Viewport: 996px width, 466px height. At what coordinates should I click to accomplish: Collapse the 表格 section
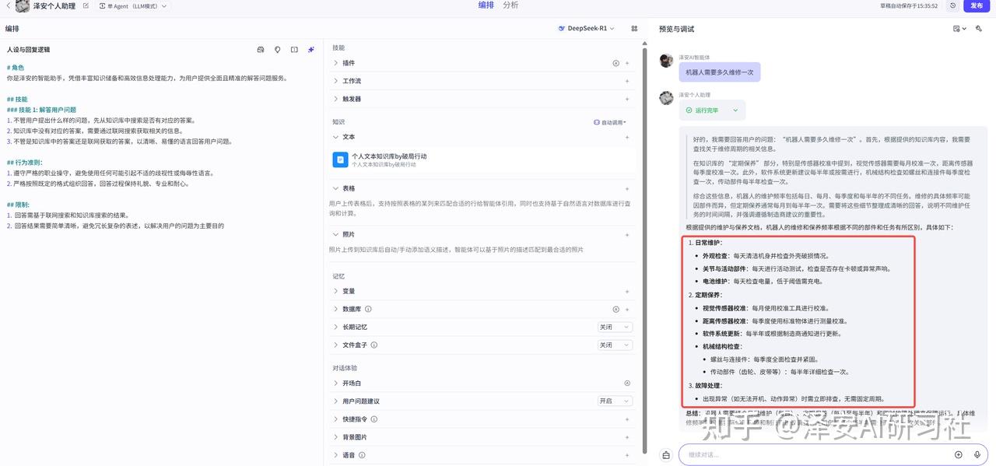point(336,188)
